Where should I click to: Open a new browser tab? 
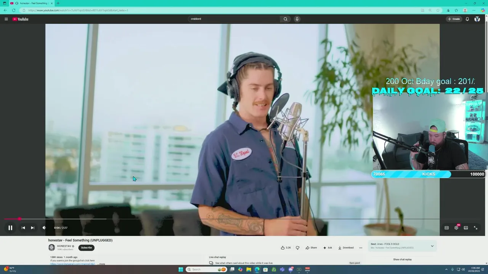coord(58,3)
